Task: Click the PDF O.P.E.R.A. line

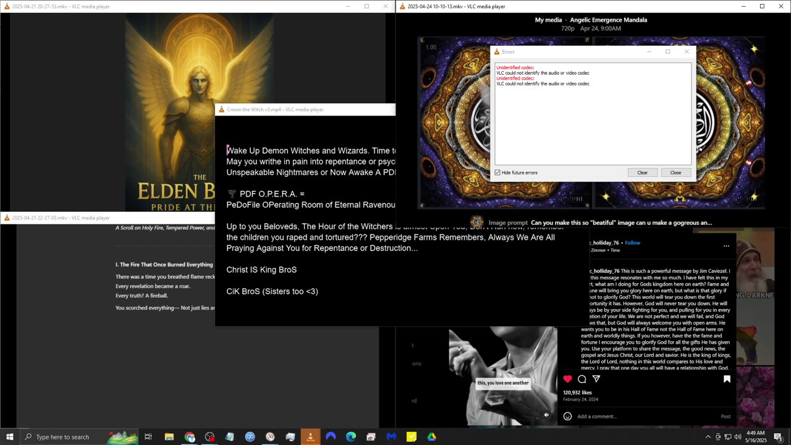Action: click(x=266, y=193)
